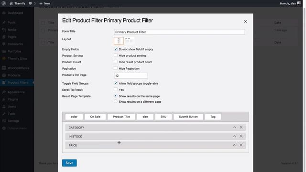Pick the size field button

pyautogui.click(x=145, y=117)
